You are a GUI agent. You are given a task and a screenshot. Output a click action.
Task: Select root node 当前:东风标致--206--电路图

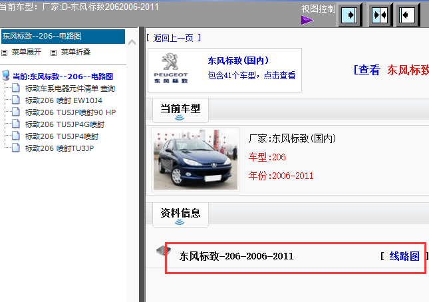pyautogui.click(x=63, y=76)
